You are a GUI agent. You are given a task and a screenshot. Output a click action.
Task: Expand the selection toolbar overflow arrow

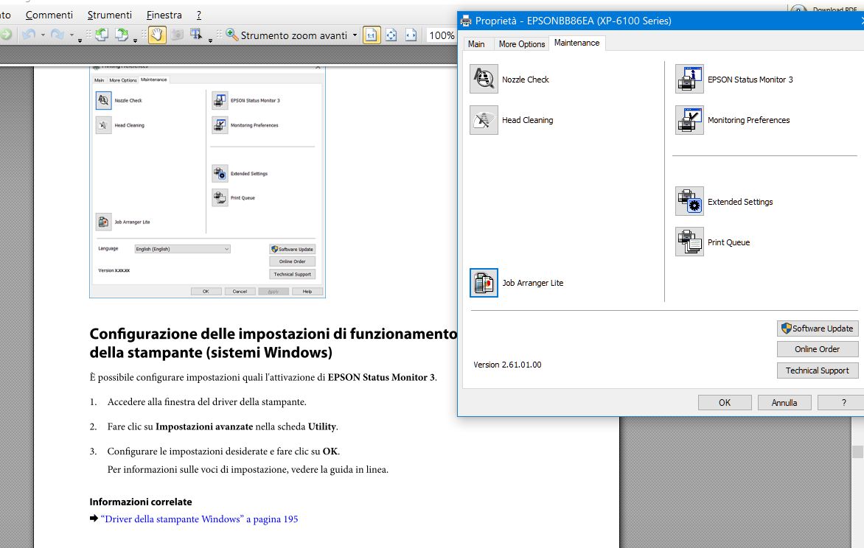(211, 41)
